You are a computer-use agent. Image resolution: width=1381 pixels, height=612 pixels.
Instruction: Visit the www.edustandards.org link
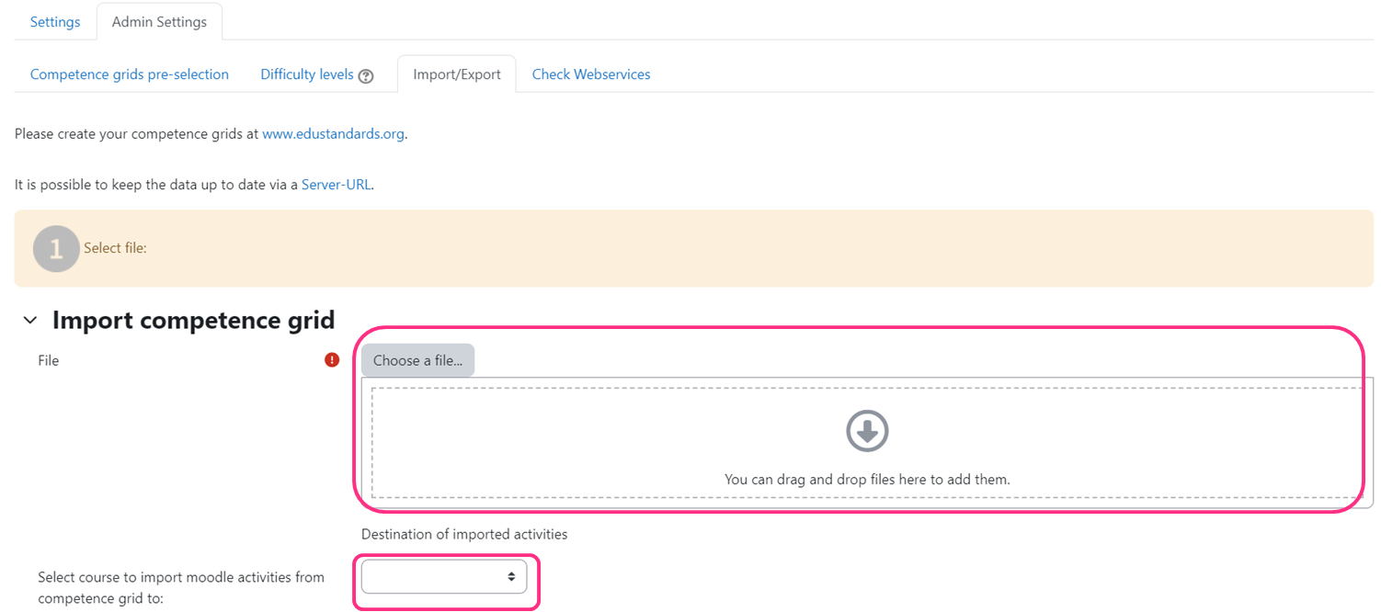click(334, 134)
